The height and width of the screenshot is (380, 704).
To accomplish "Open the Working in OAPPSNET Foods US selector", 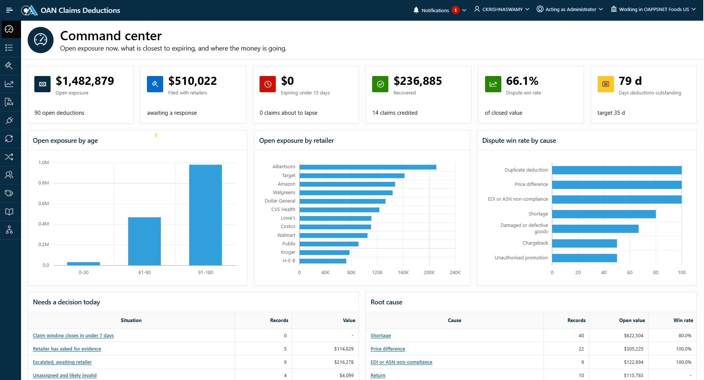I will click(653, 9).
